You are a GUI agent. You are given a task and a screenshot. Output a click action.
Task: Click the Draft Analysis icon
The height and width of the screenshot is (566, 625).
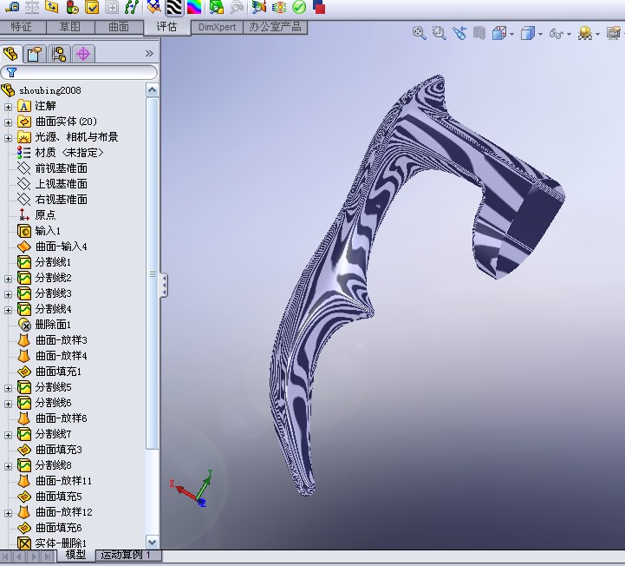click(x=153, y=7)
